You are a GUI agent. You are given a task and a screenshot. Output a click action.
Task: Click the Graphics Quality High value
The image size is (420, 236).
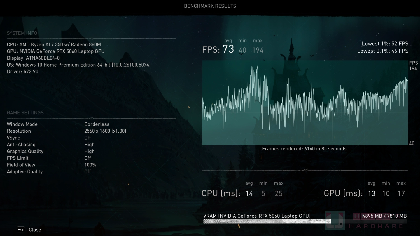pos(90,151)
